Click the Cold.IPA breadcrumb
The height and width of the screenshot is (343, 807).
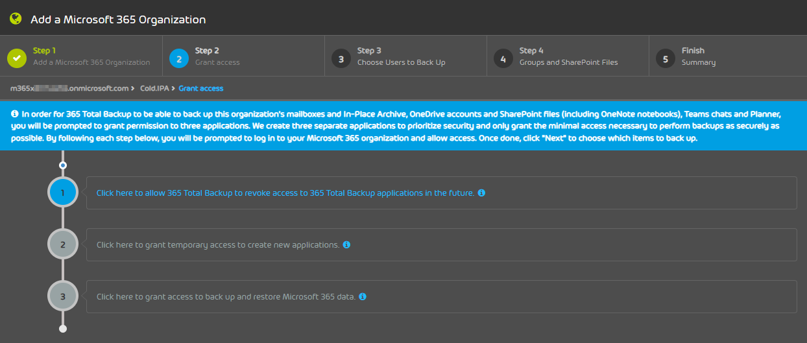(154, 88)
